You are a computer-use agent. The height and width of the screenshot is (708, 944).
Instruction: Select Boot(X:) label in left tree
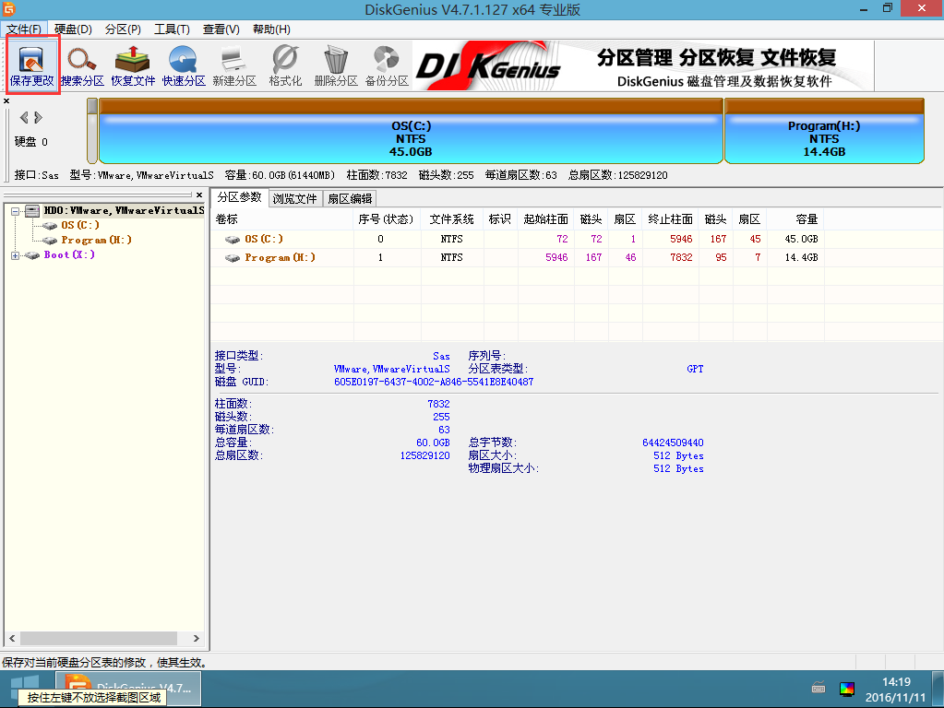point(69,255)
